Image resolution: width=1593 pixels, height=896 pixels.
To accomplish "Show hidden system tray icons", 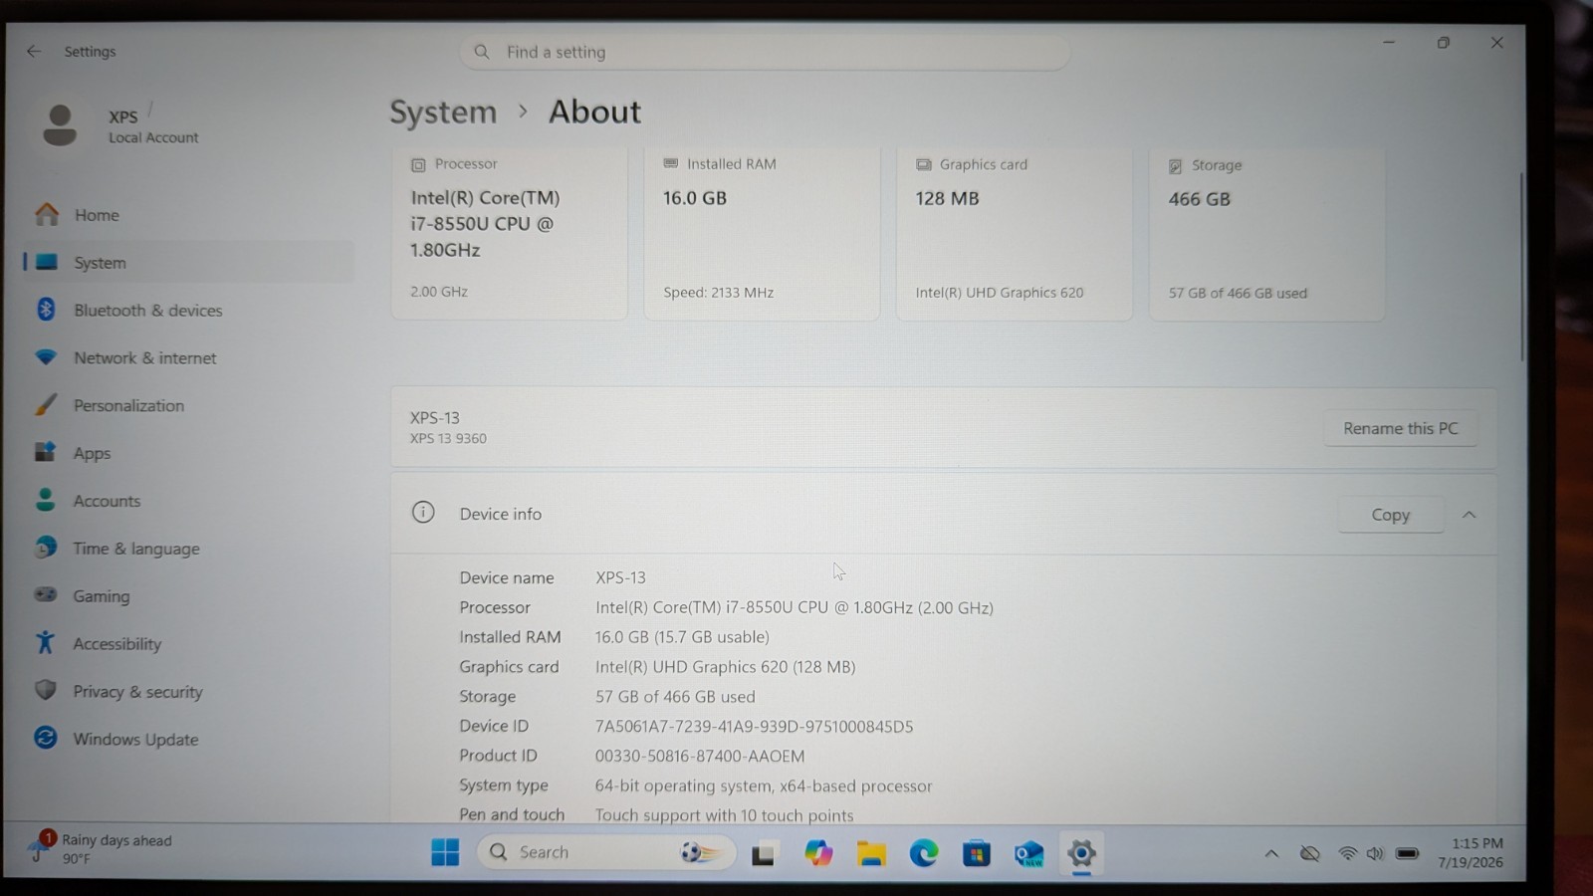I will pyautogui.click(x=1271, y=853).
